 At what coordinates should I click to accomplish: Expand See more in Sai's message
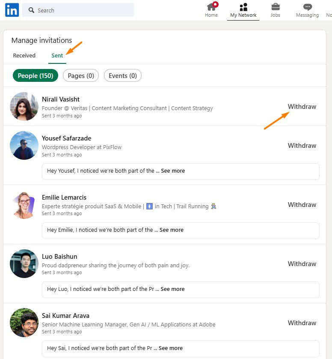click(x=171, y=348)
